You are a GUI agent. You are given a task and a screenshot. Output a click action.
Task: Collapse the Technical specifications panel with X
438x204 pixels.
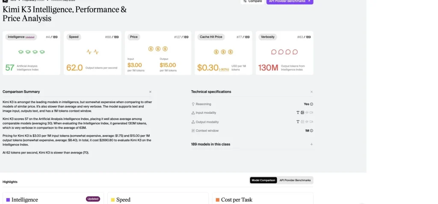click(311, 92)
